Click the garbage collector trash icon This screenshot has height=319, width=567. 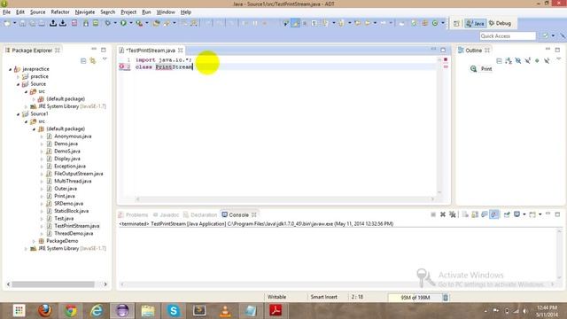click(446, 298)
